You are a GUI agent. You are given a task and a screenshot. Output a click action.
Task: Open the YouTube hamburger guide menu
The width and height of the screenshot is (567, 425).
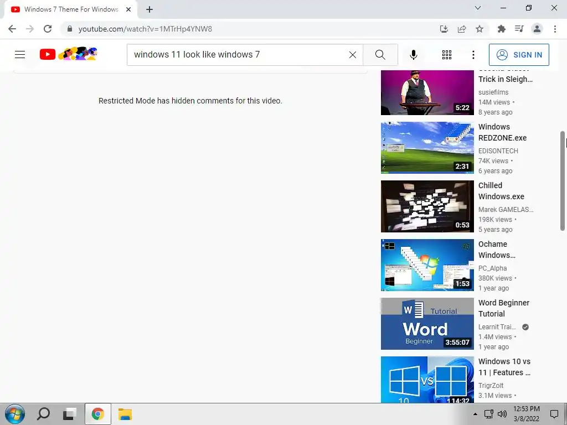click(x=20, y=55)
